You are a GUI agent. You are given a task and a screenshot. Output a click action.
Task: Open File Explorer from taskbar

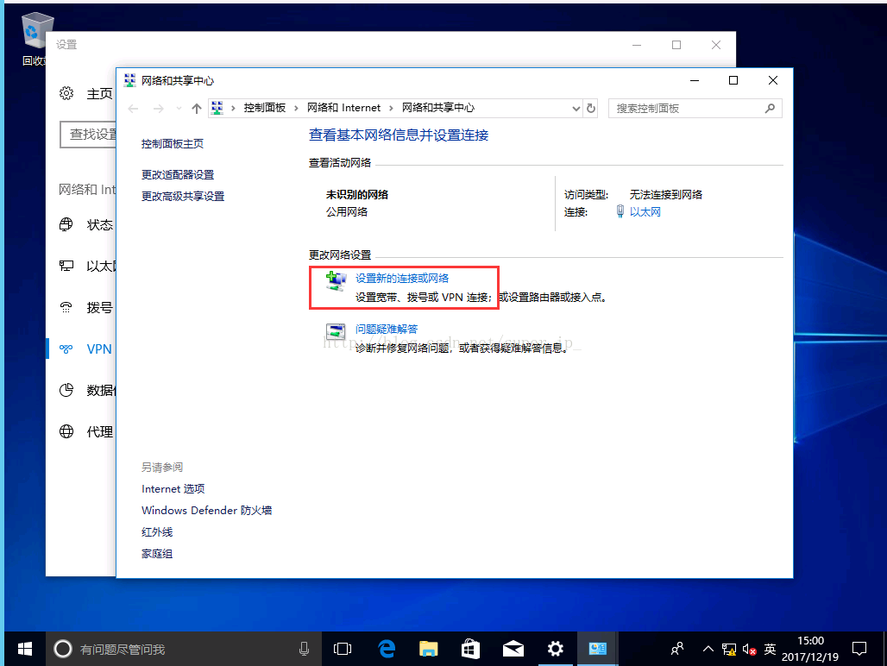pyautogui.click(x=428, y=649)
